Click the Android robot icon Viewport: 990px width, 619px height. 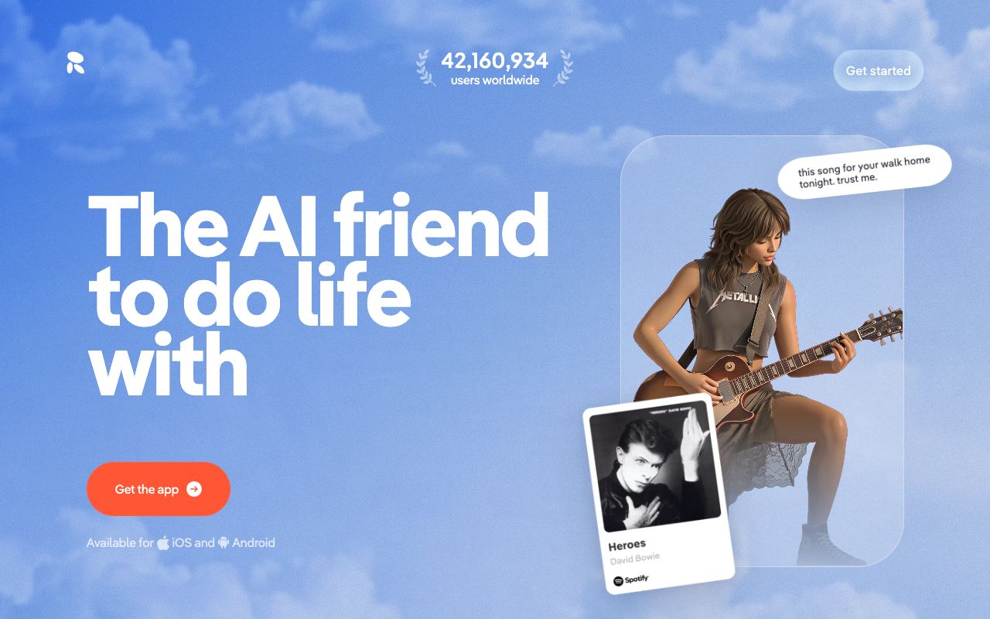(224, 542)
